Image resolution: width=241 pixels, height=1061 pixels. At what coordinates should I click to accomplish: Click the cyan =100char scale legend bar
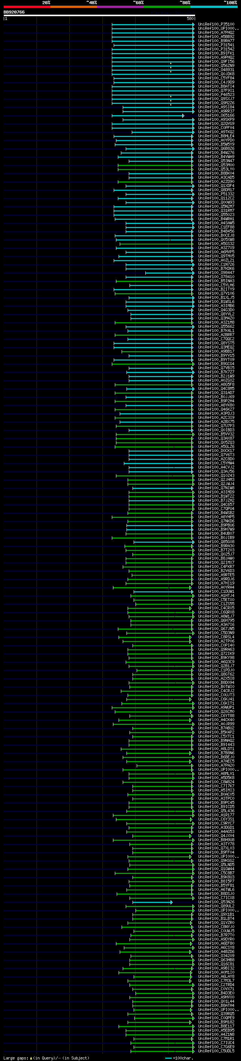tap(168, 1058)
